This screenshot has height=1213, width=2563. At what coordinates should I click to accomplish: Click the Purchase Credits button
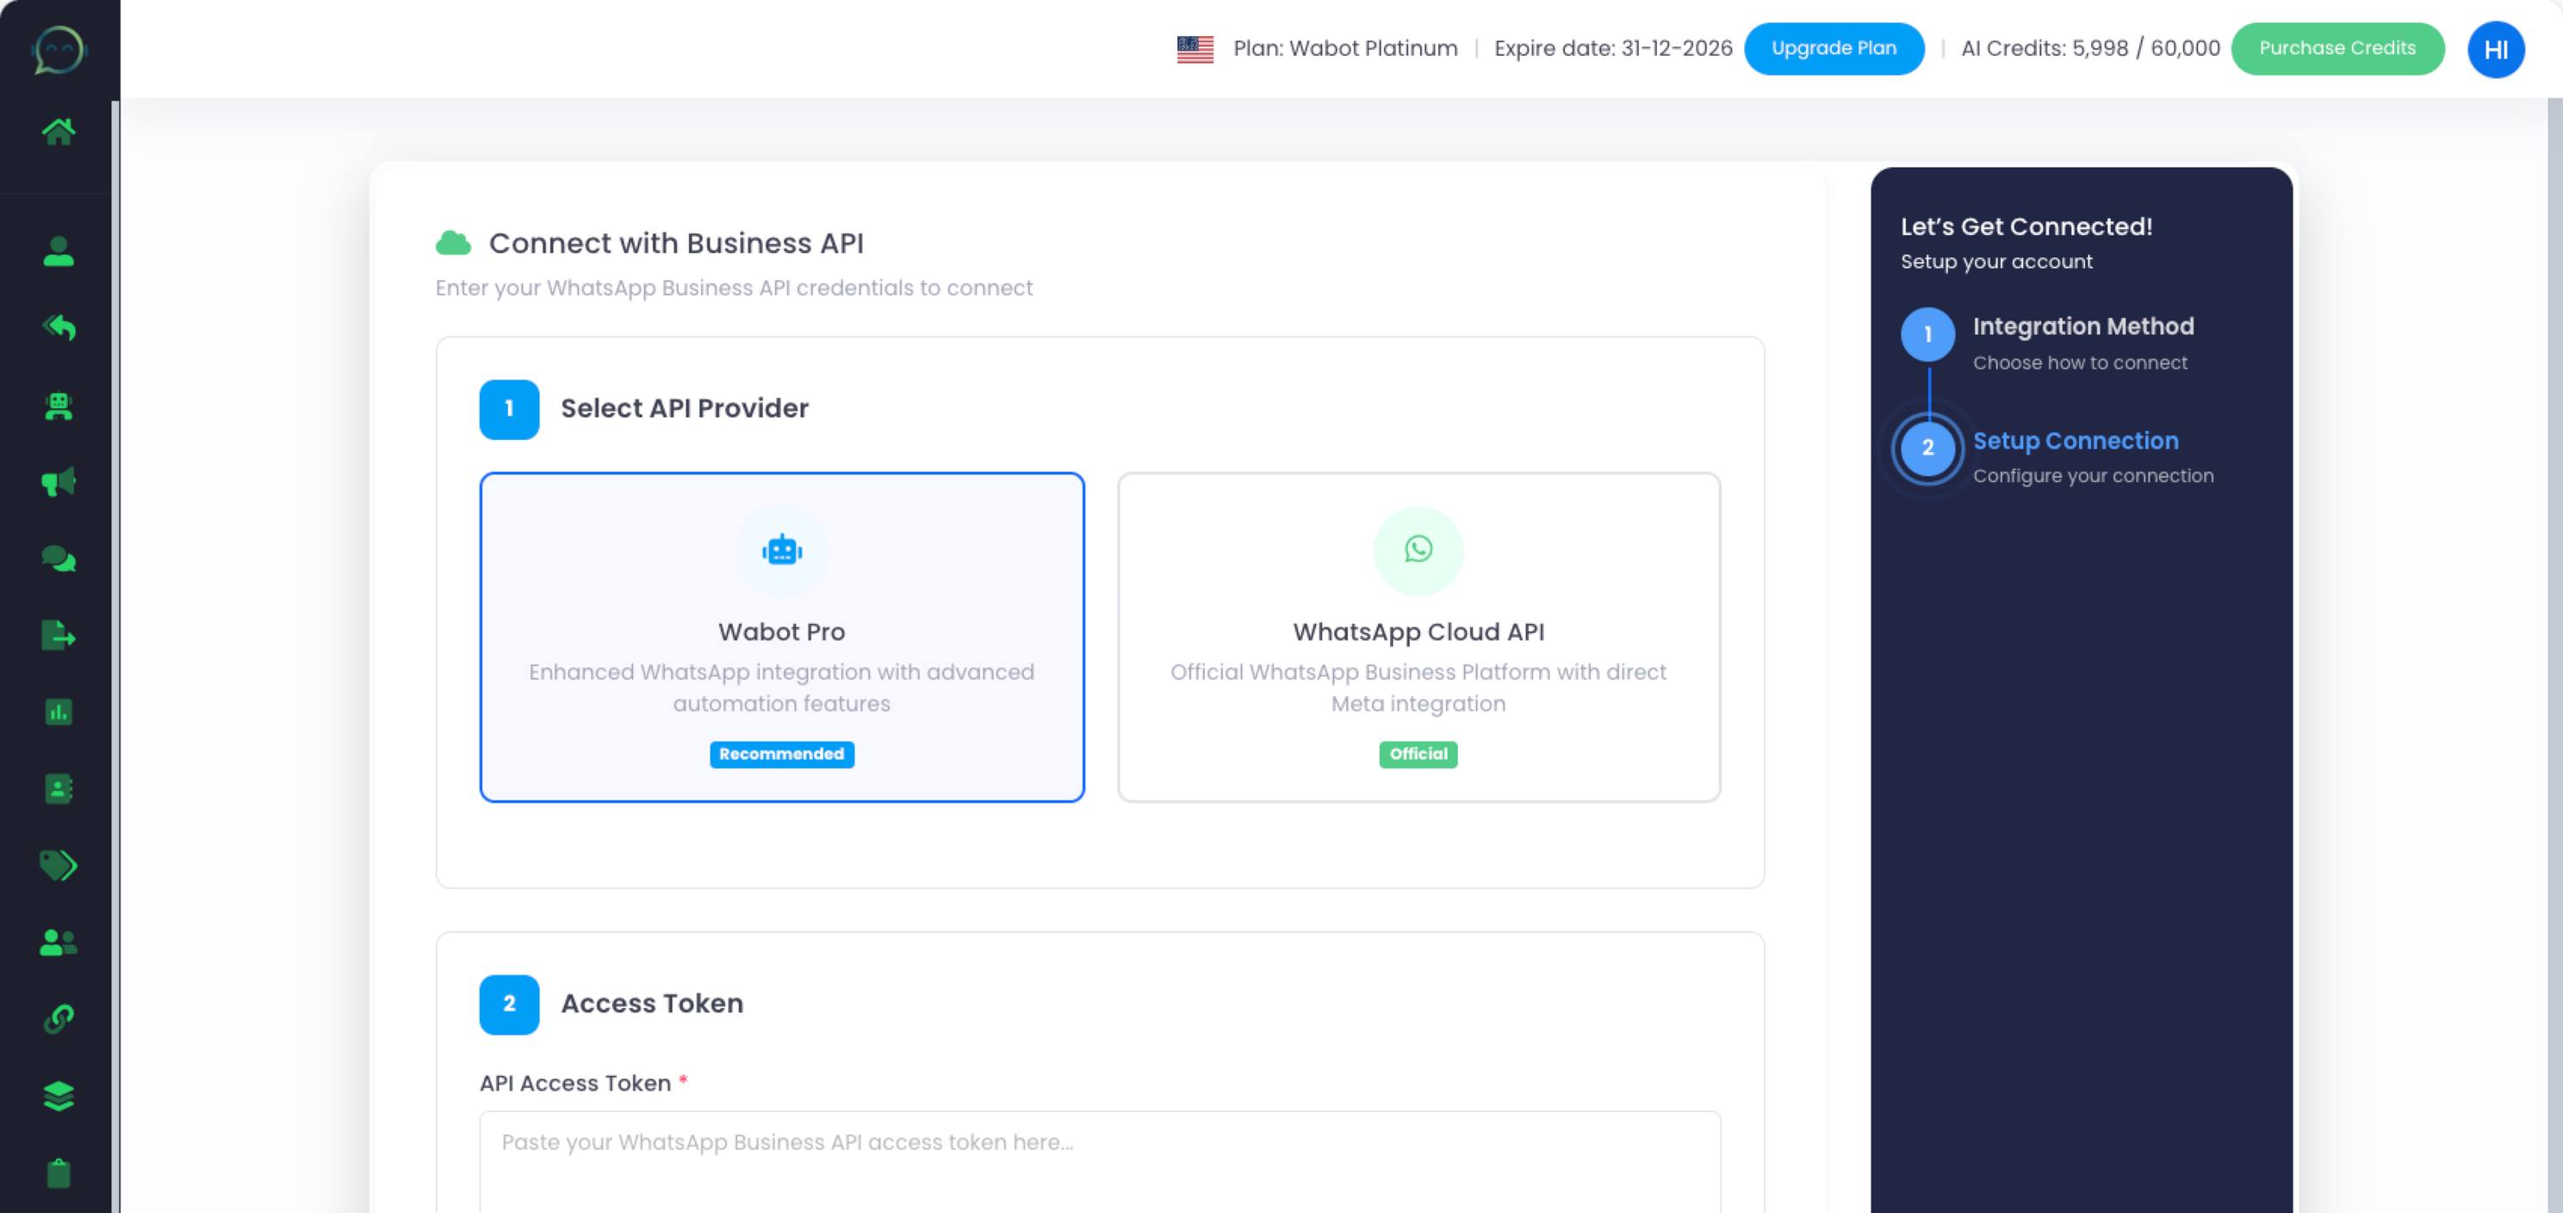pyautogui.click(x=2337, y=47)
